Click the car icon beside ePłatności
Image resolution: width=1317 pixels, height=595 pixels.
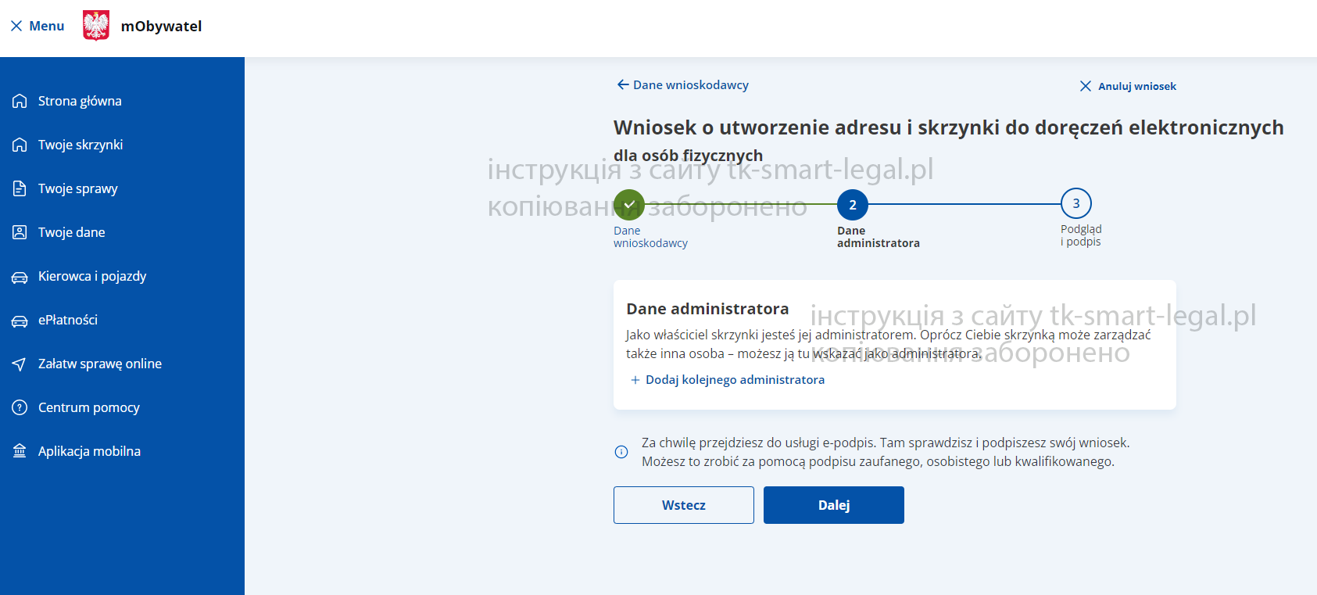tap(20, 321)
